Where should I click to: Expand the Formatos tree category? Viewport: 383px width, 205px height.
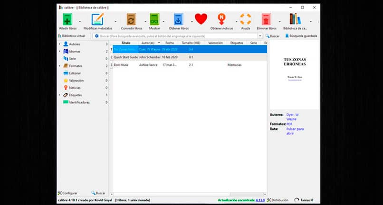coord(59,66)
